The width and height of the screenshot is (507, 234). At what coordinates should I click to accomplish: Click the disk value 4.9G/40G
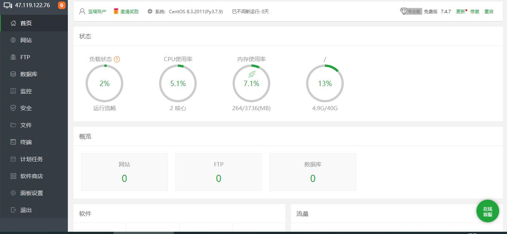point(325,108)
